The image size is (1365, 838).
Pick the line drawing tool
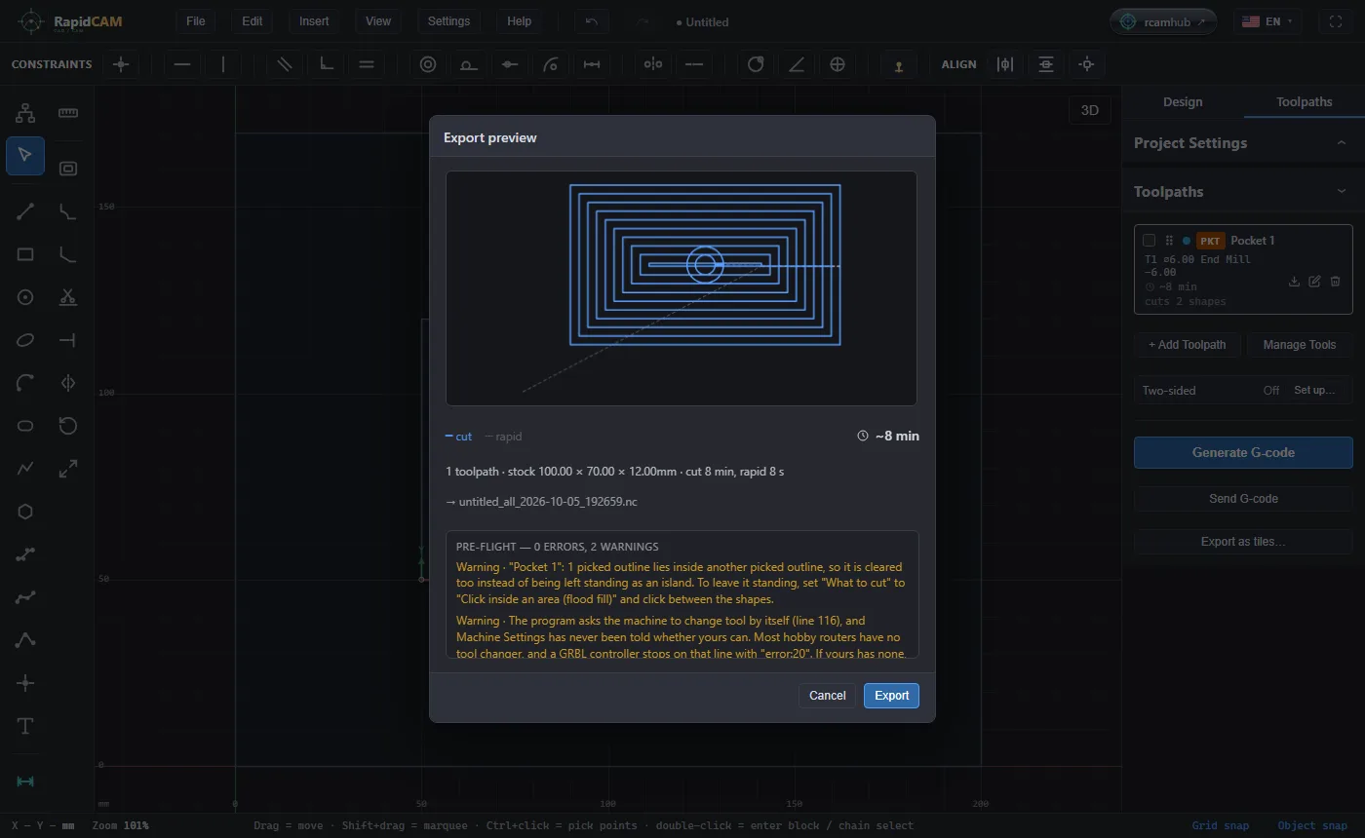pos(25,211)
